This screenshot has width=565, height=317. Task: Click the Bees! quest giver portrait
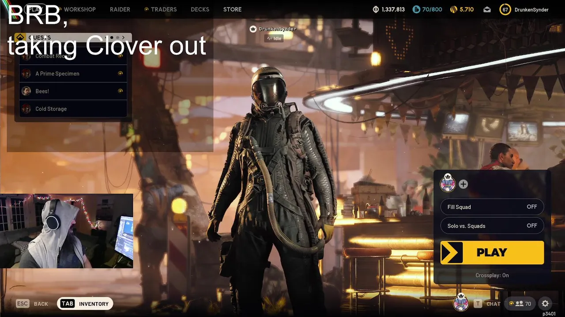click(x=26, y=91)
